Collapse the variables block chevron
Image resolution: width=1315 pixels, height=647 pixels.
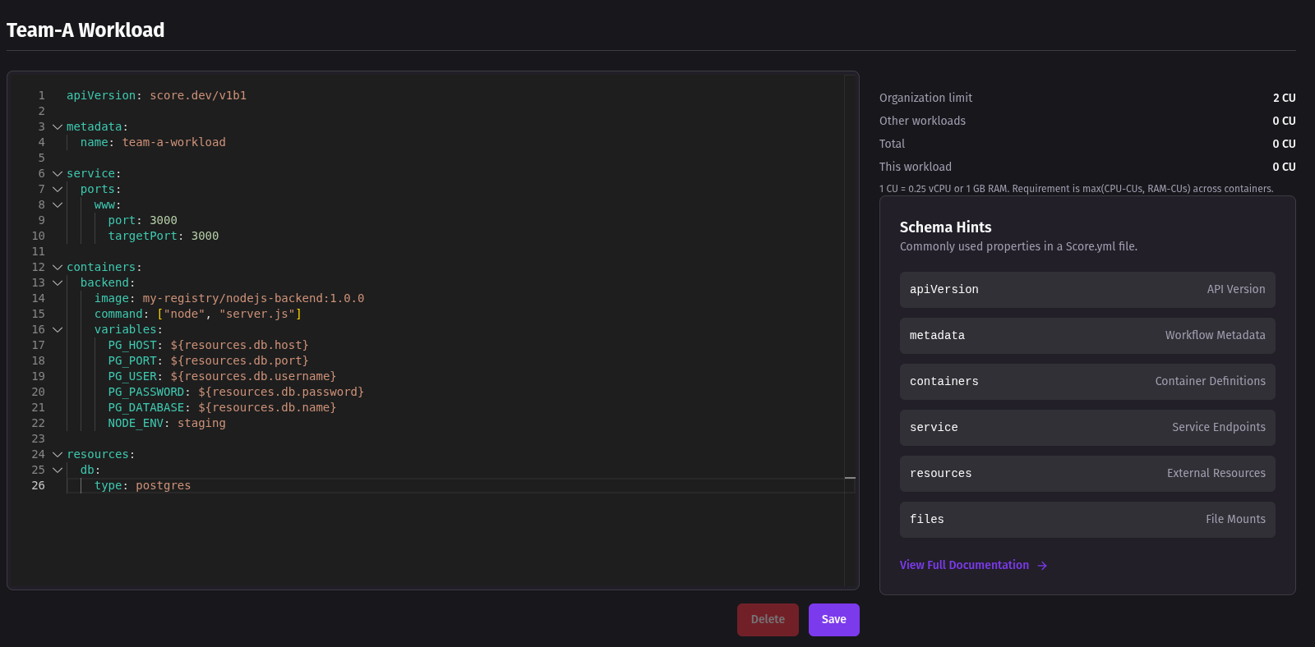pos(58,330)
